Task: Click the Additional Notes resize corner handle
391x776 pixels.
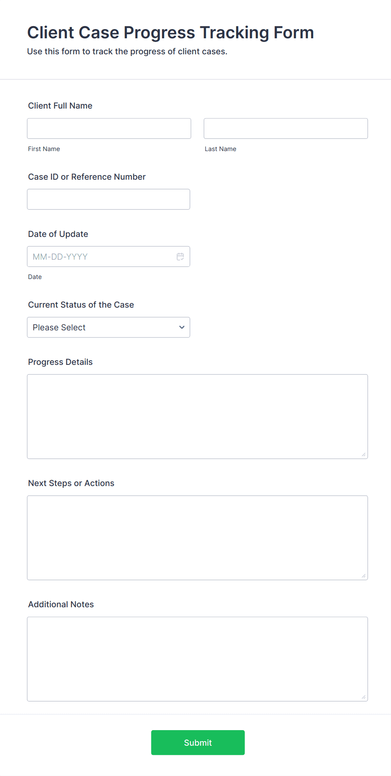Action: (364, 697)
